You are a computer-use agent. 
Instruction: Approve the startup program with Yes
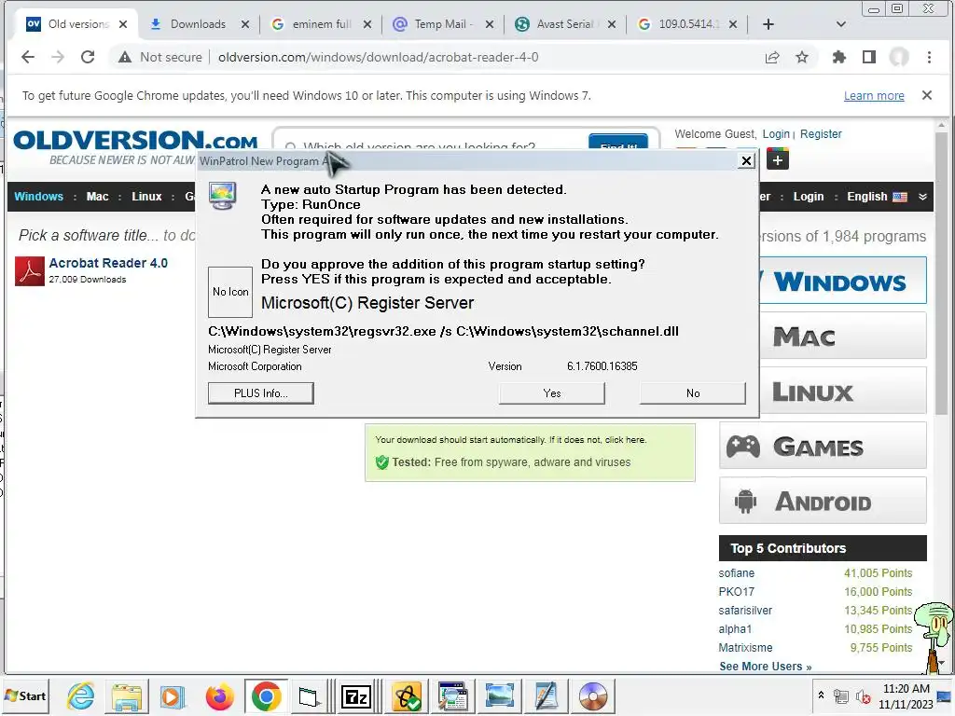[552, 393]
